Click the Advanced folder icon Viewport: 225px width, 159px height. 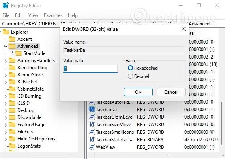12,46
